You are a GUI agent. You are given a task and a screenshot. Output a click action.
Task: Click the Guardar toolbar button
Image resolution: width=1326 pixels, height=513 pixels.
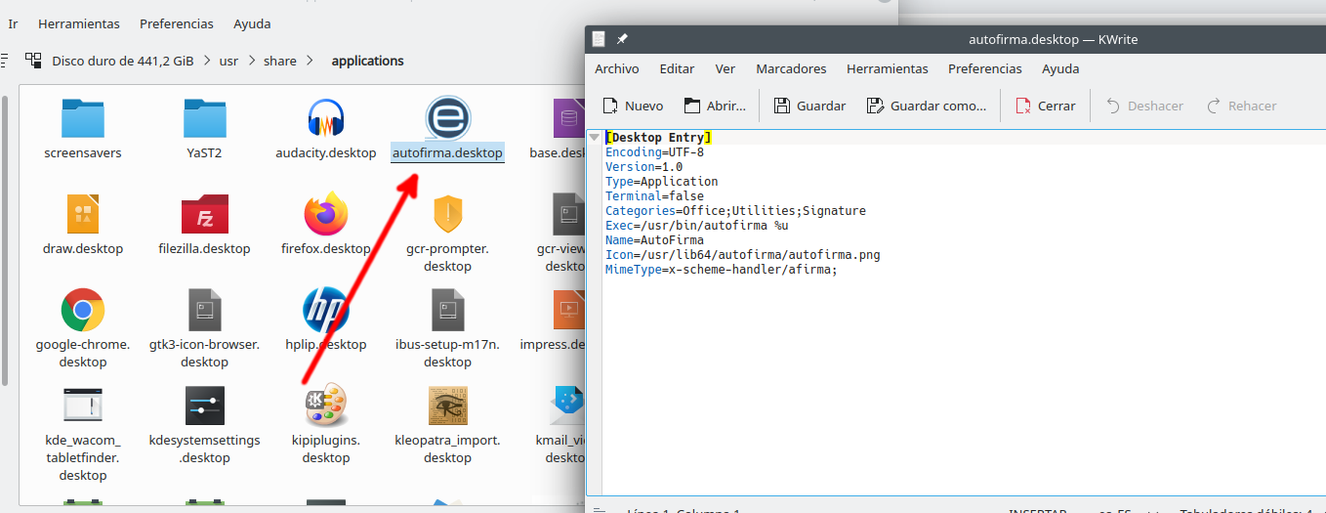[809, 106]
